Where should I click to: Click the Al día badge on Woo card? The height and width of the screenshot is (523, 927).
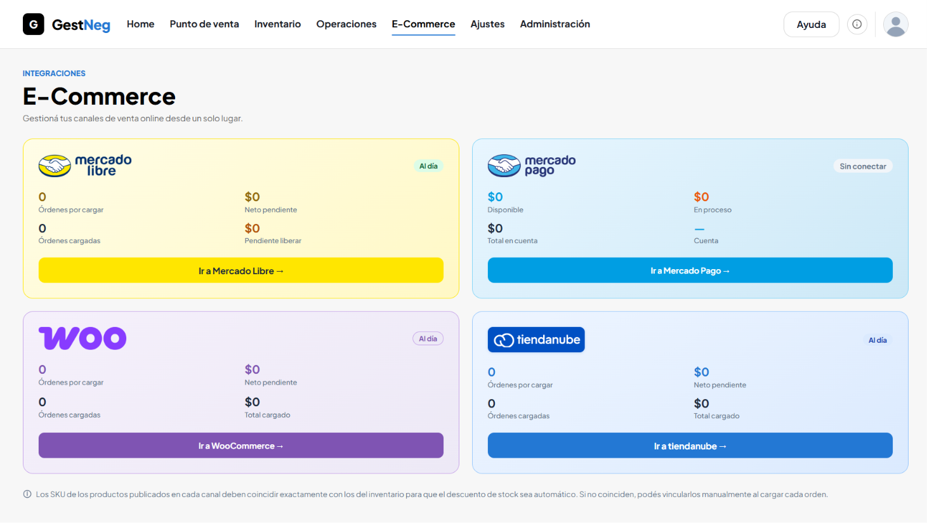click(x=428, y=339)
